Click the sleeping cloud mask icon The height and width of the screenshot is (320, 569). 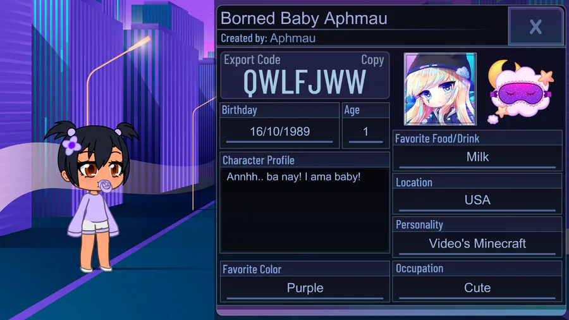520,92
